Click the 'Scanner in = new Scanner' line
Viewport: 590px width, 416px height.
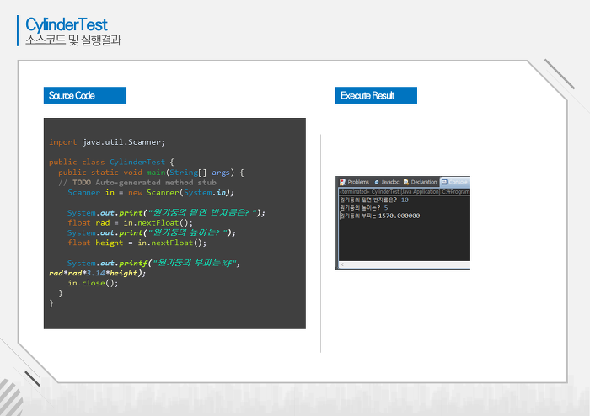[151, 193]
